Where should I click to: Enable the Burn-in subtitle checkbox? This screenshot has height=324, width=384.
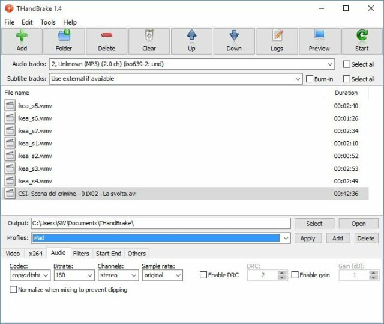(x=310, y=79)
